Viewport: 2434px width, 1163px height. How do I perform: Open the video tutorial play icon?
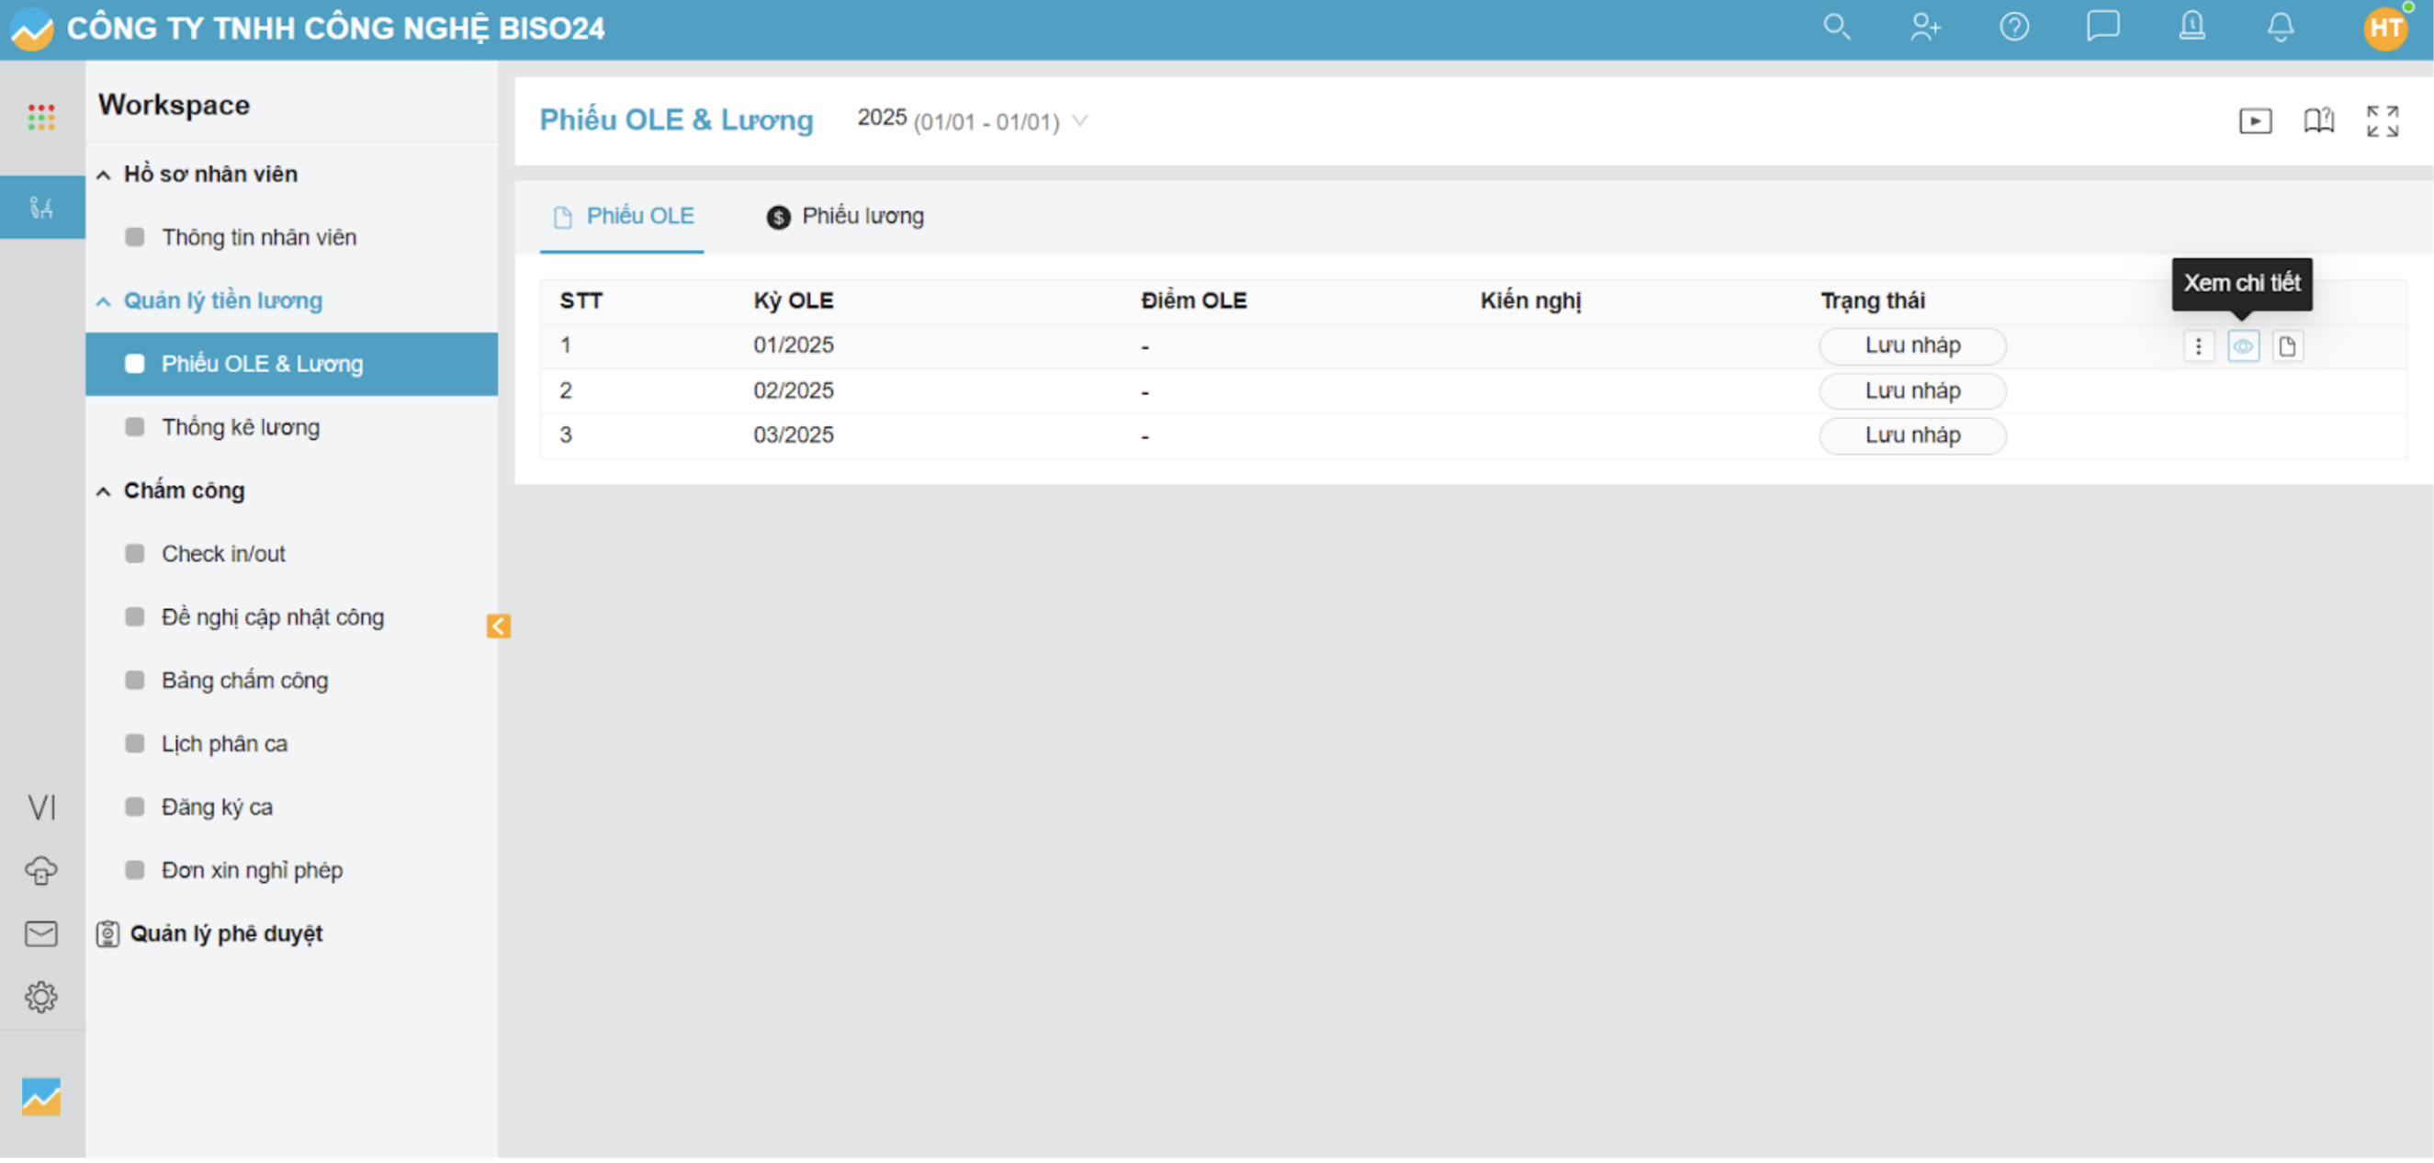point(2255,122)
